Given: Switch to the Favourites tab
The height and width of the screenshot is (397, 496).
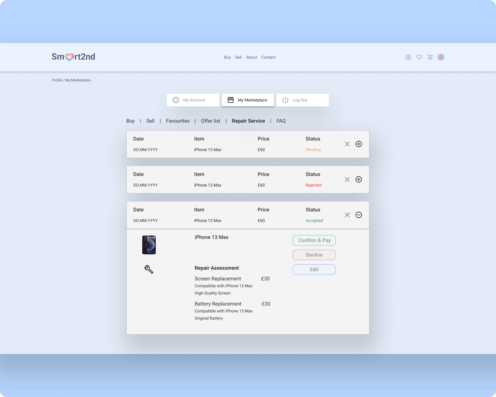Looking at the screenshot, I should [178, 121].
